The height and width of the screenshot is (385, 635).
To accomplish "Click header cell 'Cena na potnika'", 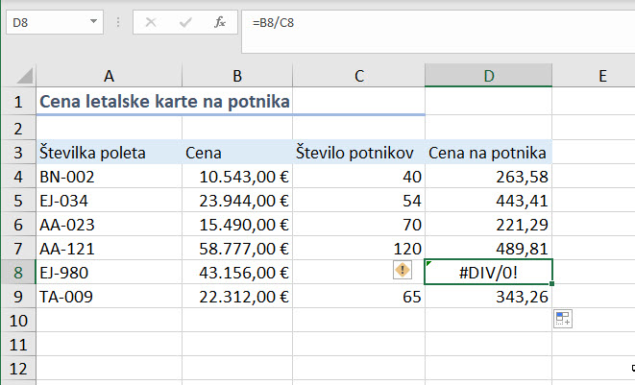I will click(488, 153).
